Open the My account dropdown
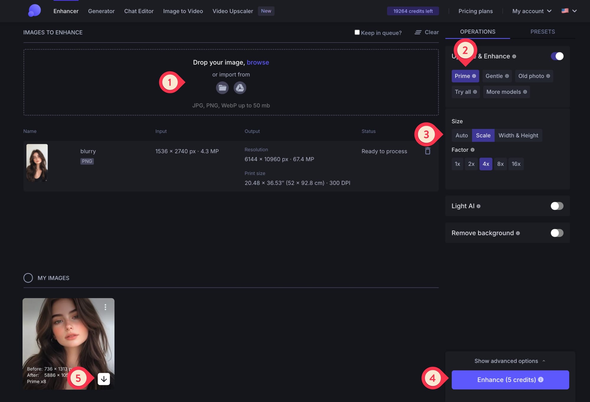This screenshot has width=590, height=402. point(531,11)
